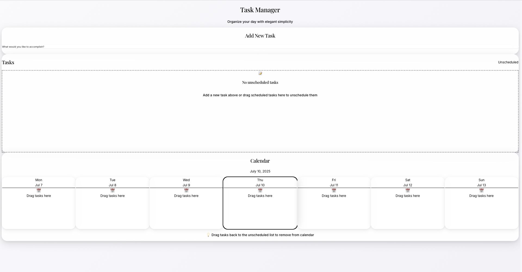Click the new task input field
This screenshot has width=522, height=272.
260,47
